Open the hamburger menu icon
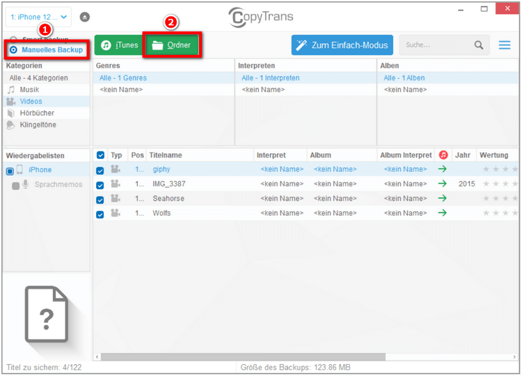The height and width of the screenshot is (376, 522). click(x=505, y=45)
